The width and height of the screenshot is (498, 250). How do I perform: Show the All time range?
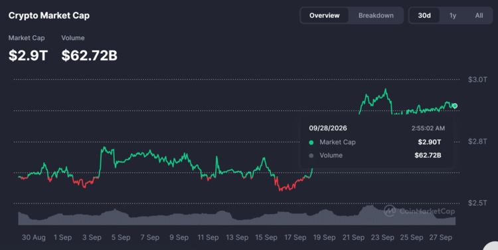(479, 15)
